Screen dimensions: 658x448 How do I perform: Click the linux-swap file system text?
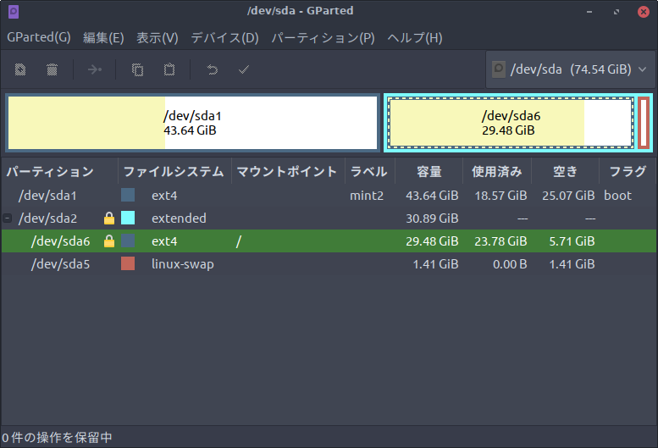coord(183,264)
